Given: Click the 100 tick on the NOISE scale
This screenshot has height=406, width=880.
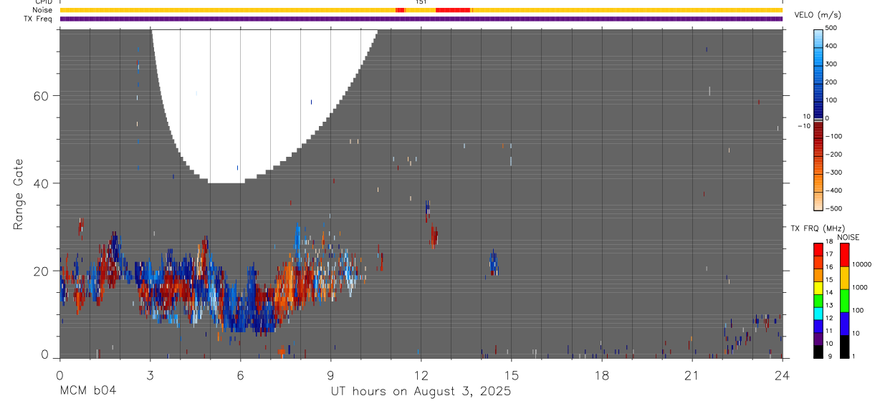Looking at the screenshot, I should [x=858, y=310].
